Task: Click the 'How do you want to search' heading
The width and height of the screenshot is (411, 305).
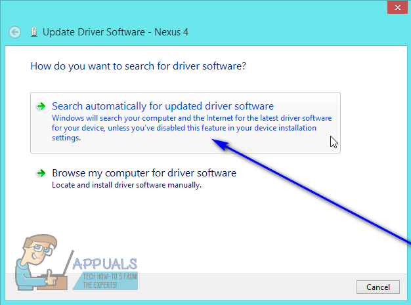Action: click(139, 66)
